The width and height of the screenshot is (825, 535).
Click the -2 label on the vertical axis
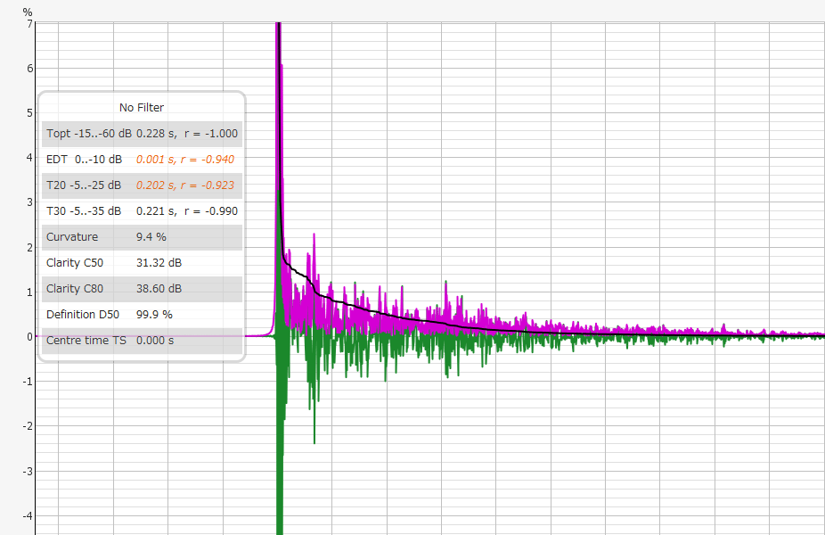tap(27, 426)
